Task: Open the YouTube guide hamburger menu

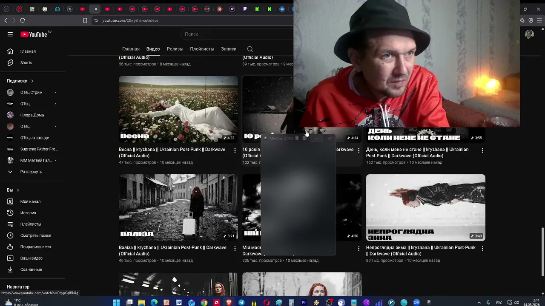Action: (10, 34)
